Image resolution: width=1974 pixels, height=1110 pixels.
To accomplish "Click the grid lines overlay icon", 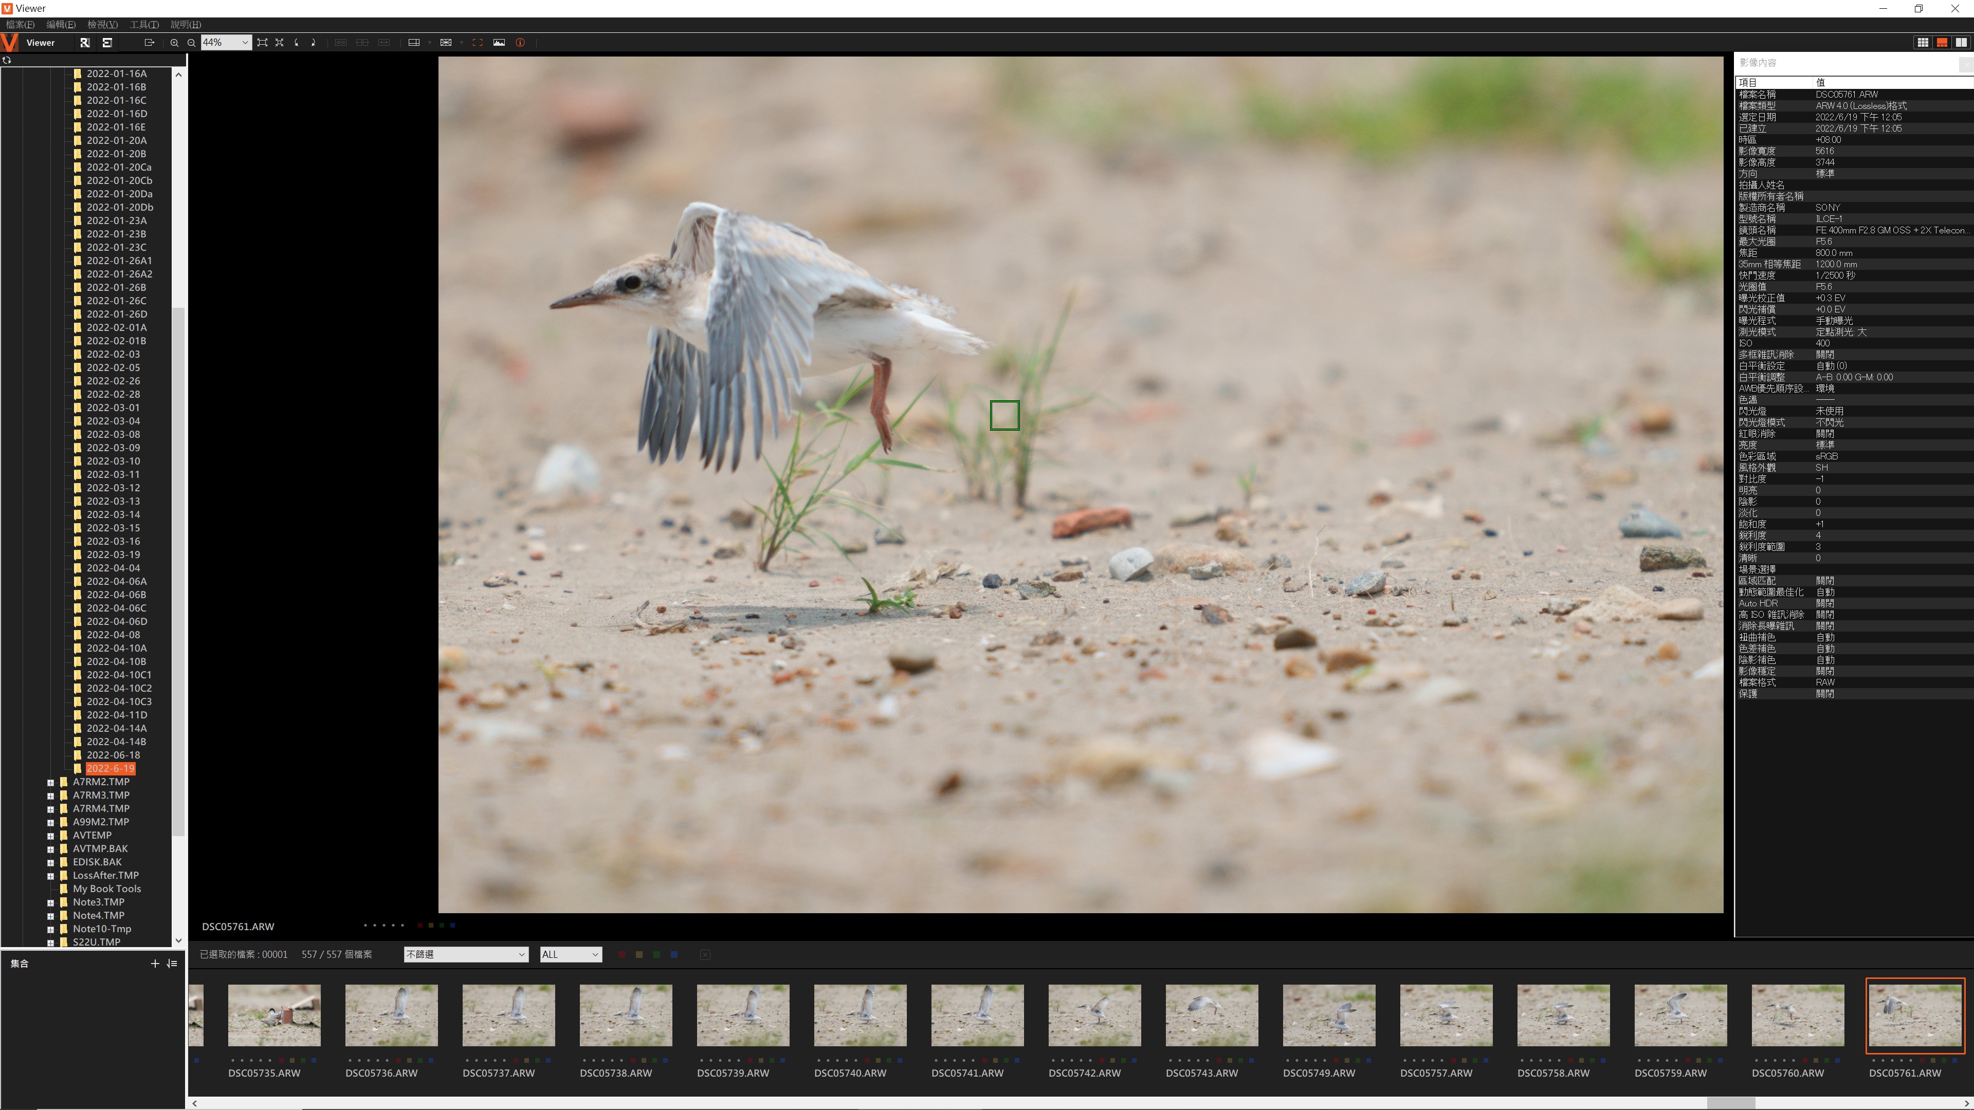I will 446,42.
